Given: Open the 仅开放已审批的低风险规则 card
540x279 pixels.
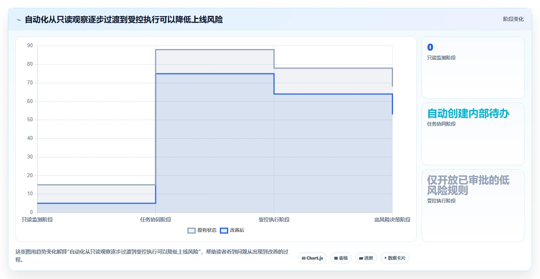Looking at the screenshot, I should [x=473, y=206].
